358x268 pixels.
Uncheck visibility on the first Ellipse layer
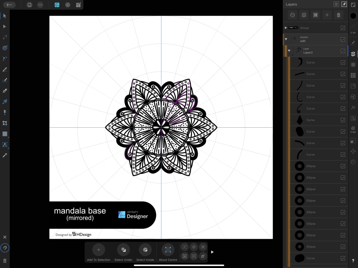point(343,166)
